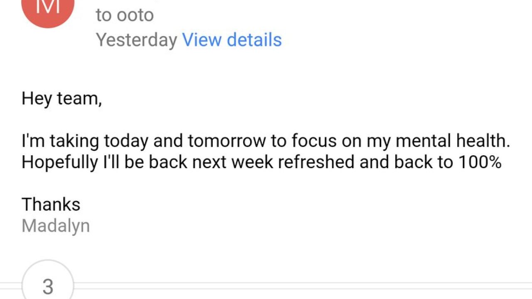
Task: Click the Yesterday timestamp
Action: tap(137, 40)
